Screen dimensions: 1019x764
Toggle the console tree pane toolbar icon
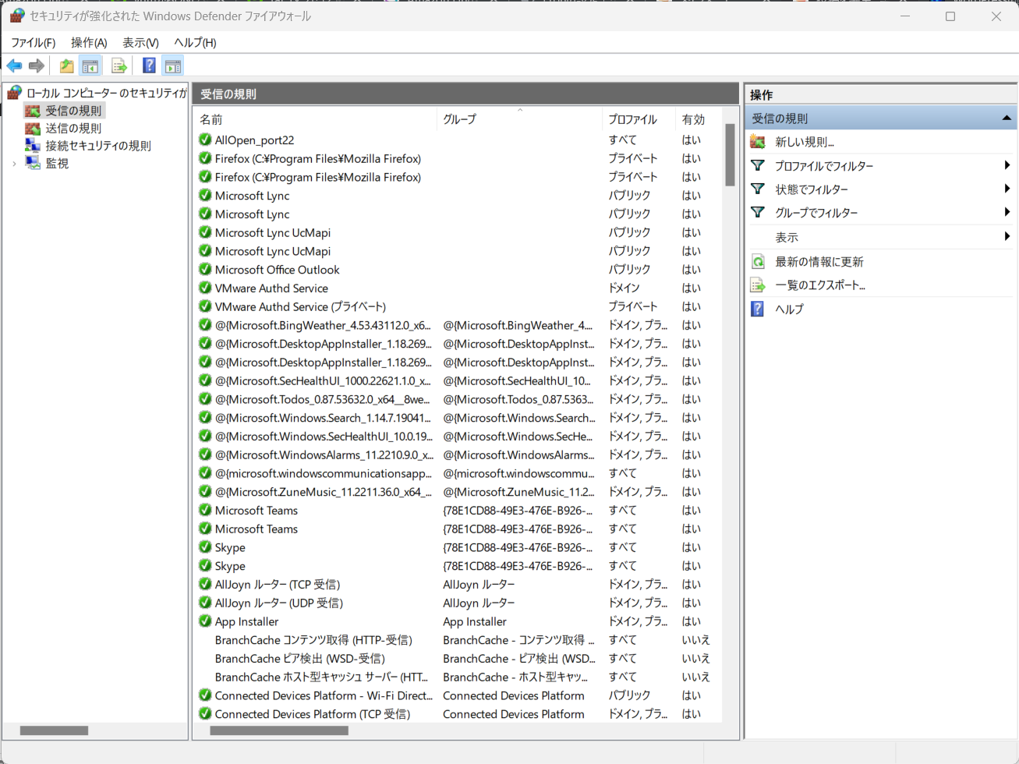[90, 66]
